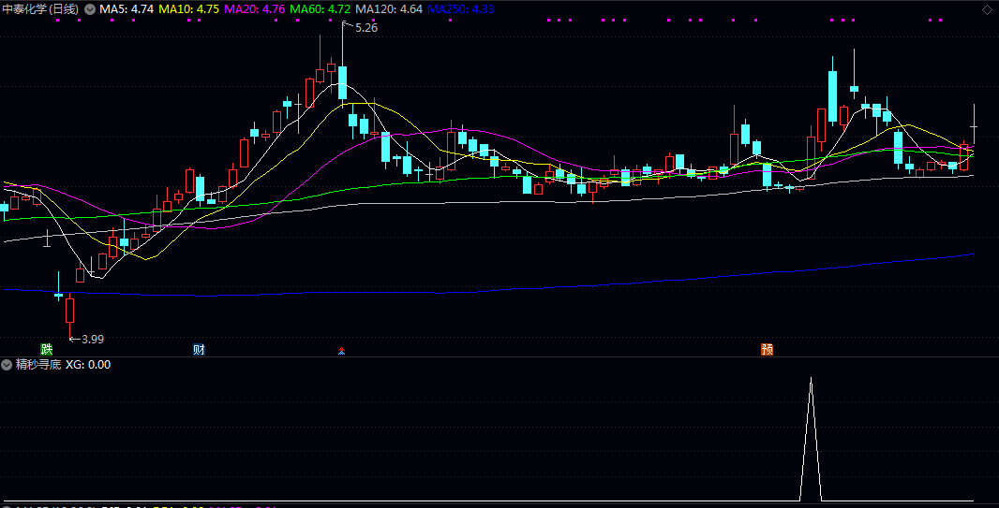Click the orange 预 forecast marker
Viewport: 999px width, 508px height.
click(768, 349)
